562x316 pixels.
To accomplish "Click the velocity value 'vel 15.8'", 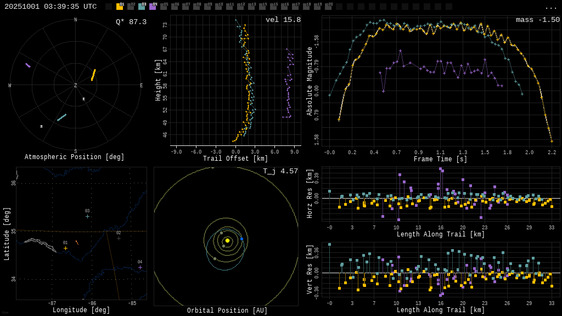I will [283, 20].
